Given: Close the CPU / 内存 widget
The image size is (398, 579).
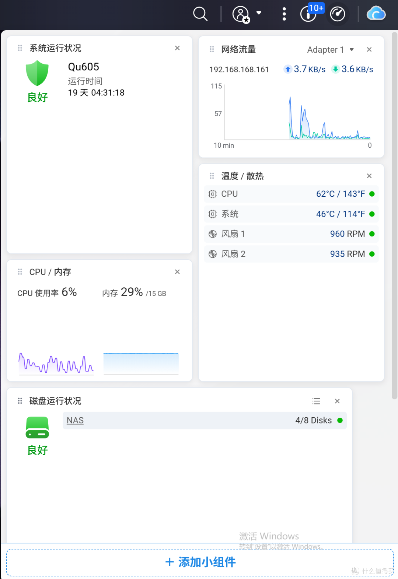Looking at the screenshot, I should [x=177, y=272].
